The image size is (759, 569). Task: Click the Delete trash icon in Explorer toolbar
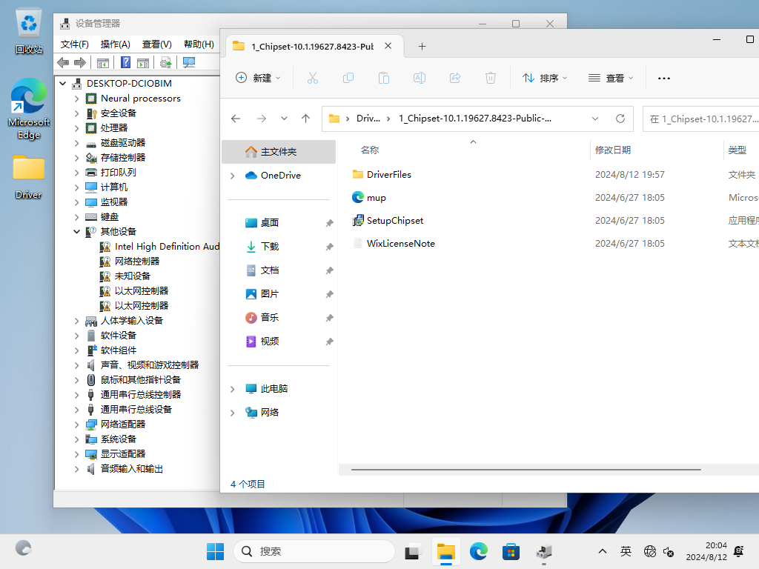click(490, 78)
